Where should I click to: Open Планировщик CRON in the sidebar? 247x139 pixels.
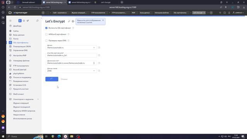[22, 46]
